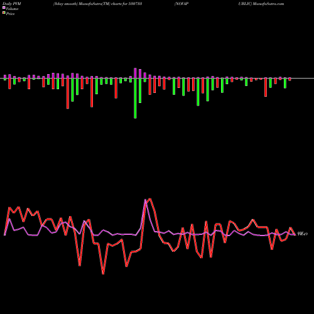Select the "Price" legend label
The image size is (314, 314).
click(10, 14)
